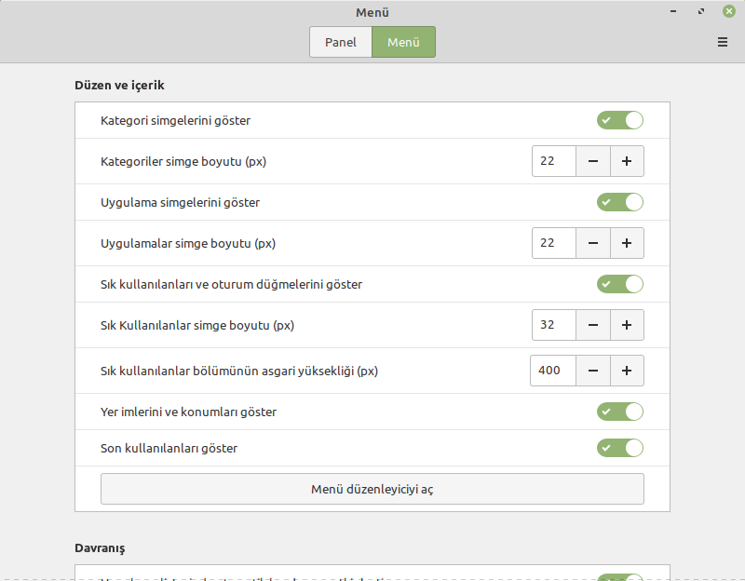Viewport: 745px width, 581px height.
Task: Select the Menü tab
Action: (x=403, y=42)
